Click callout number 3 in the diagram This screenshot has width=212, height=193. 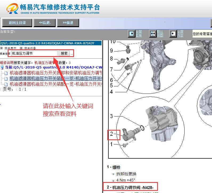(111, 116)
